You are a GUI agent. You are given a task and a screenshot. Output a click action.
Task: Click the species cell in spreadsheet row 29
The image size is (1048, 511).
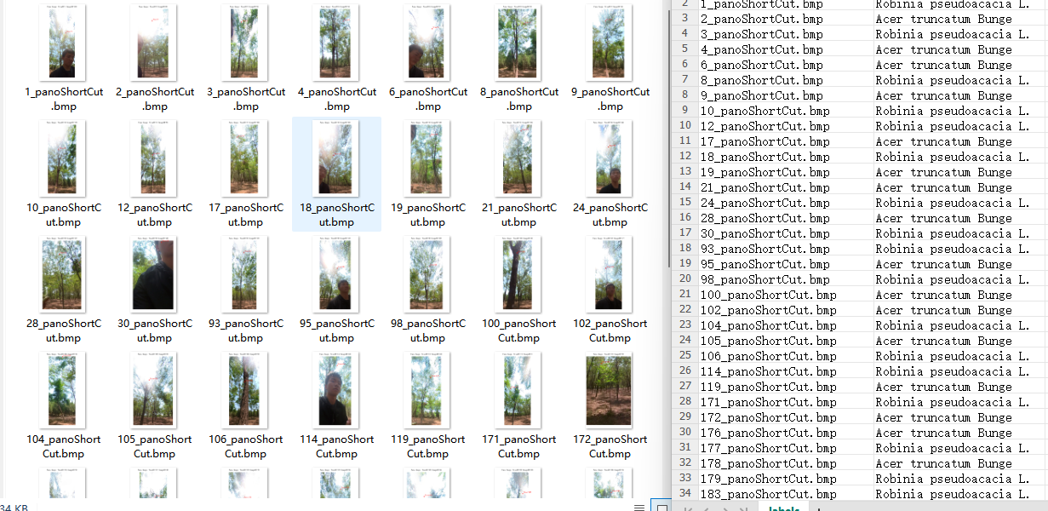[960, 416]
